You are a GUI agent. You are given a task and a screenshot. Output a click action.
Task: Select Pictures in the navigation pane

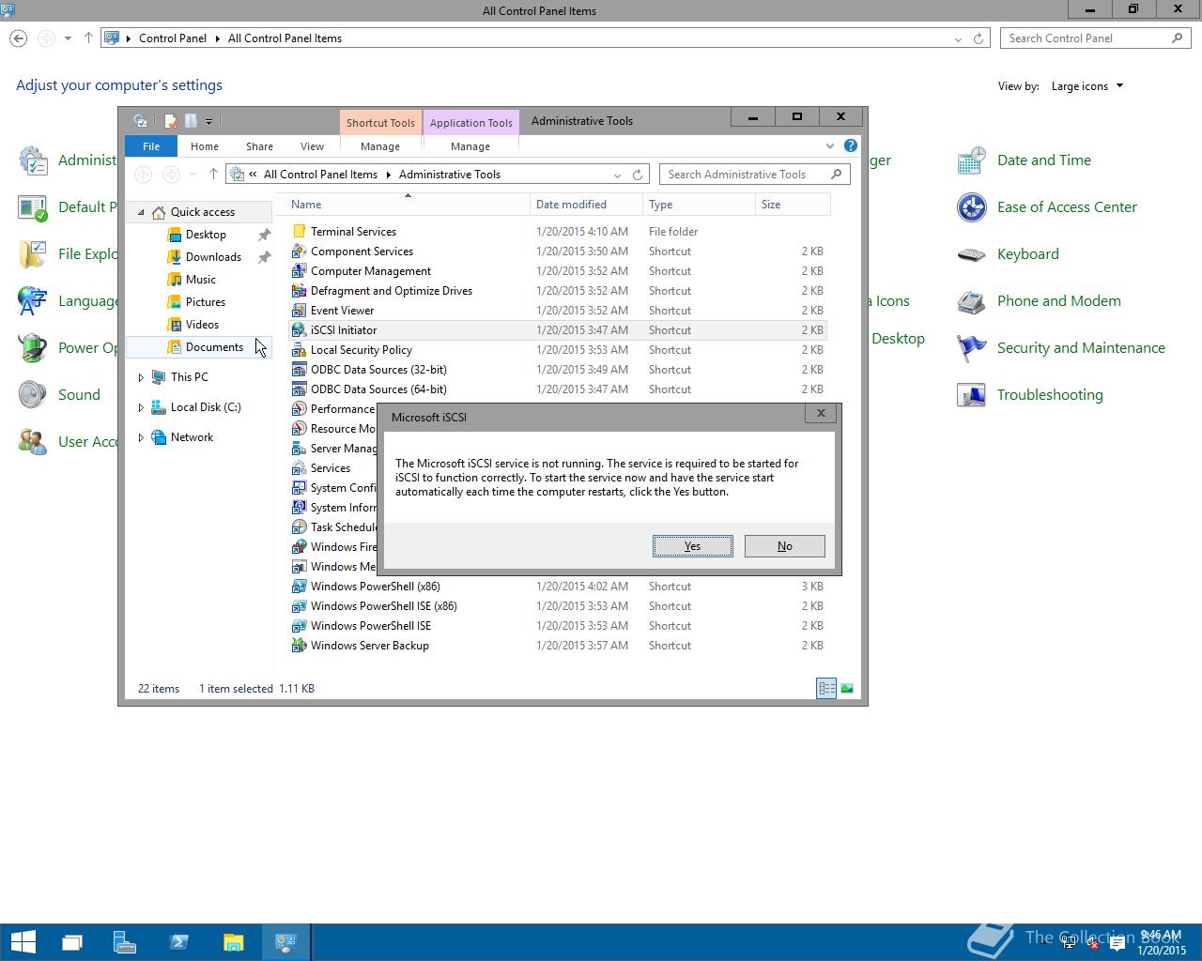tap(206, 302)
